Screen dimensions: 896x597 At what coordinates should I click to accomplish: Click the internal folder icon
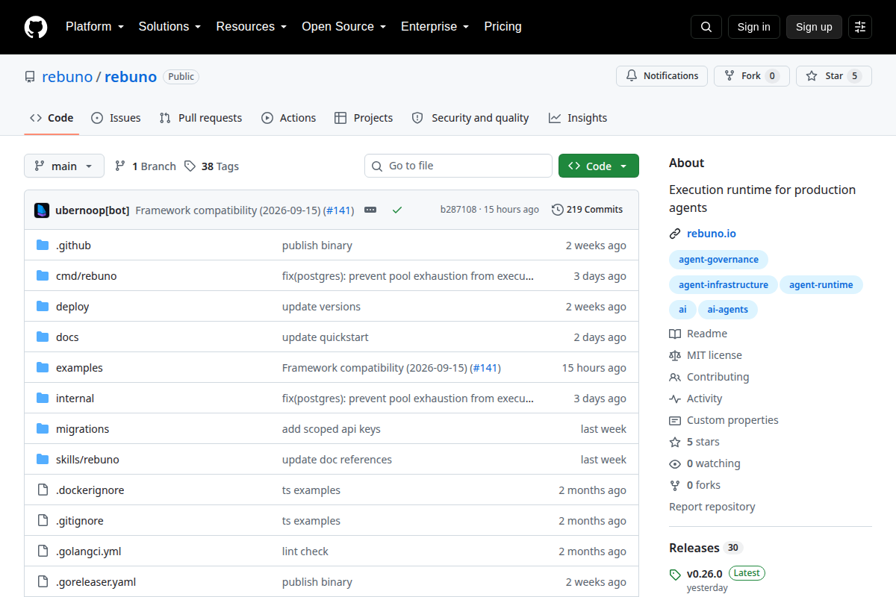pyautogui.click(x=43, y=398)
